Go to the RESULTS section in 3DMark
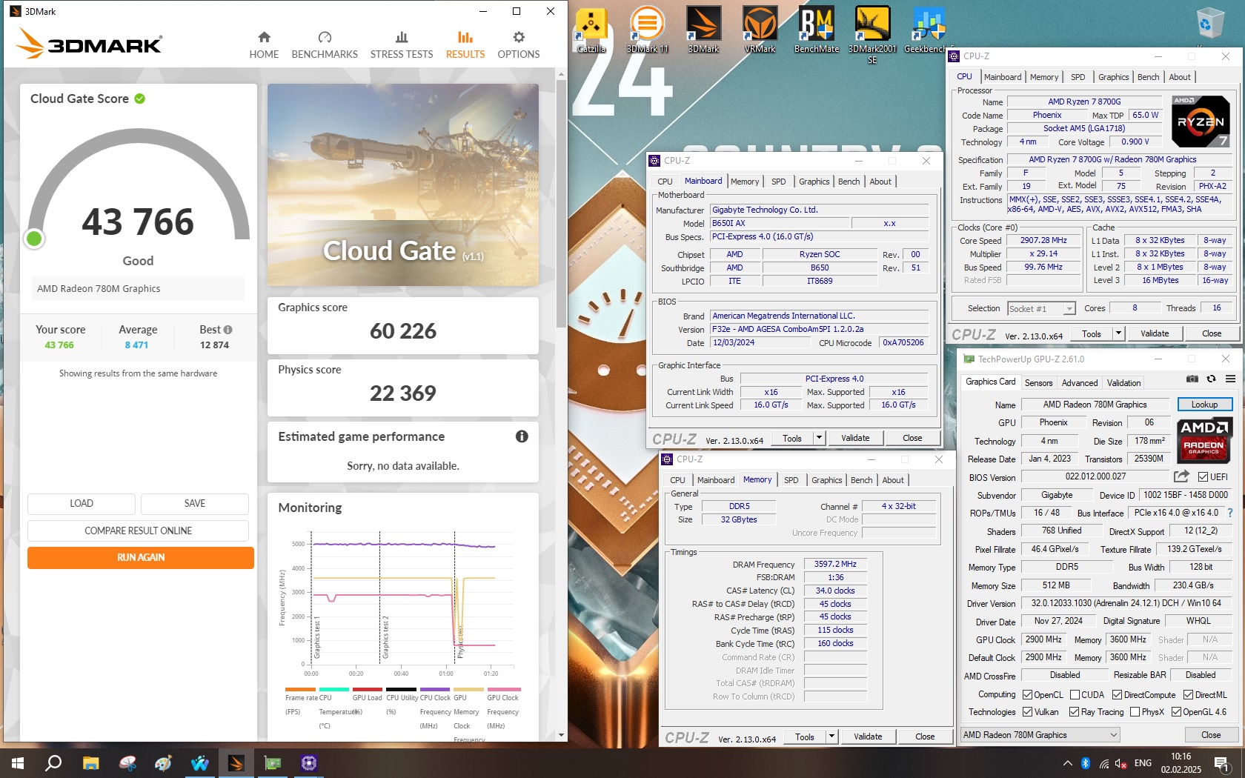1245x778 pixels. (x=465, y=45)
